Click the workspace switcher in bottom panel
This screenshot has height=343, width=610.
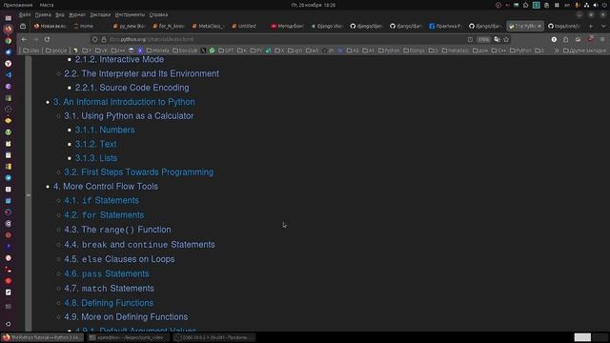[x=591, y=337]
